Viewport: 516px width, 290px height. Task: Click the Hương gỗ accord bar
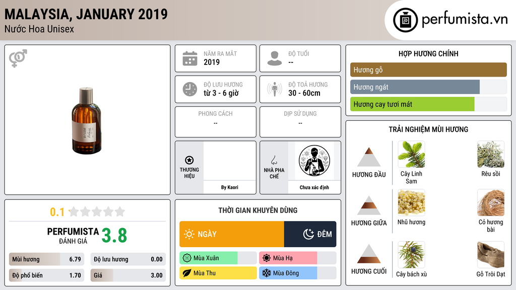coord(428,69)
